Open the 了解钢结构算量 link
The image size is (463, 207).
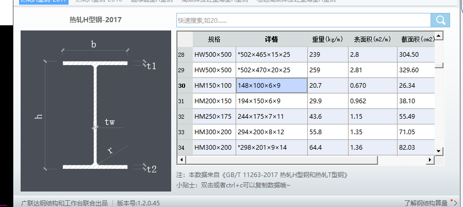coord(426,203)
